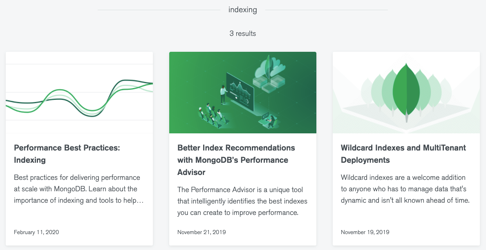Click the large central MongoDB leaf logo
The image size is (486, 250).
[x=406, y=91]
